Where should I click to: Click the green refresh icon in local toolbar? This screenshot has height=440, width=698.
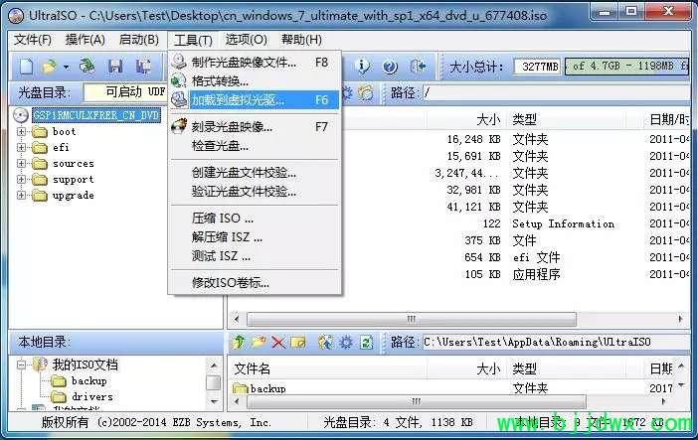tap(366, 342)
